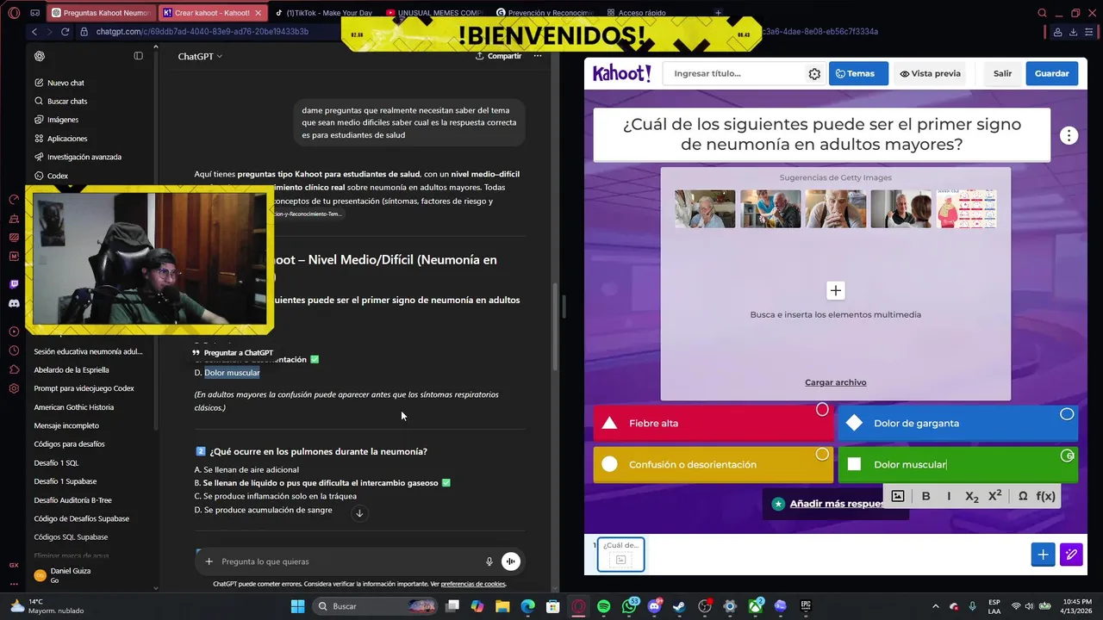
Task: Mark 'Fiebre alta' as correct answer
Action: pyautogui.click(x=822, y=410)
